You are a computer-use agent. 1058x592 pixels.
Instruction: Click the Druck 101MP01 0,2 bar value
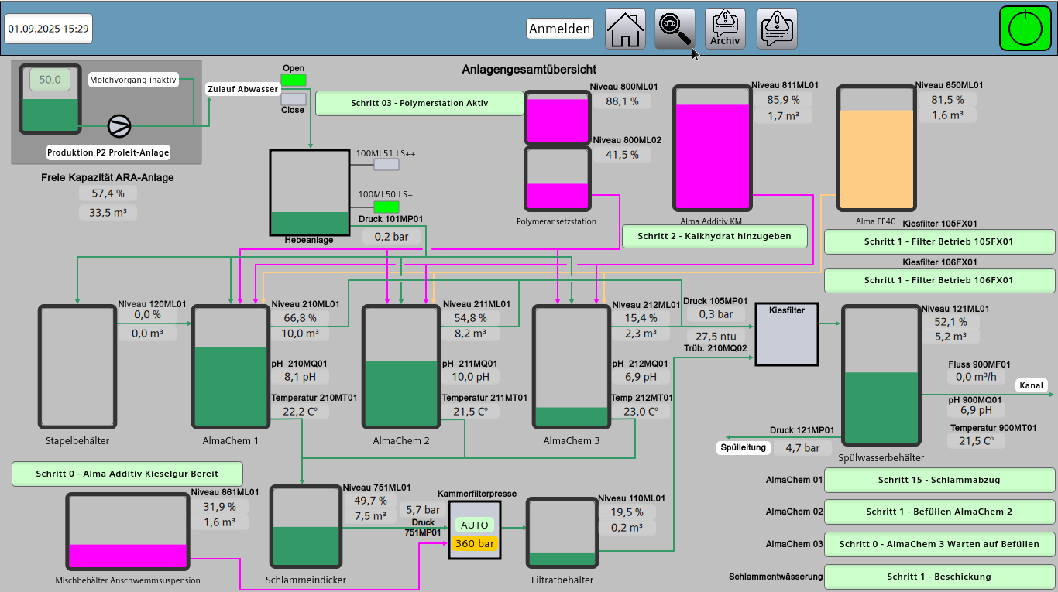pyautogui.click(x=391, y=237)
